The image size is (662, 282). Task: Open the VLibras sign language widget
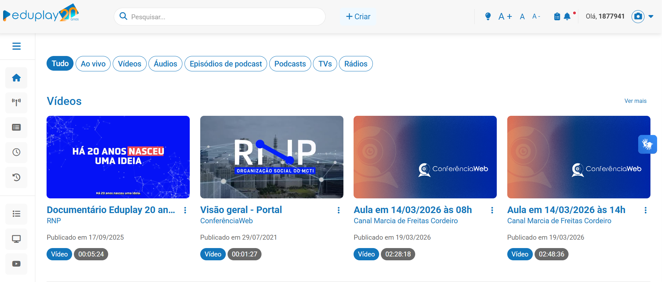[x=648, y=144]
